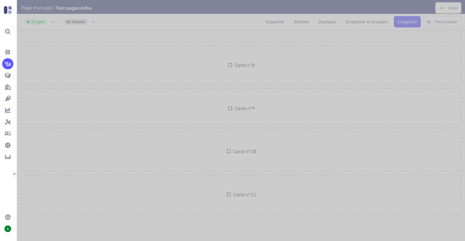Expand the sidebar with double chevron
This screenshot has width=465, height=241.
14,174
